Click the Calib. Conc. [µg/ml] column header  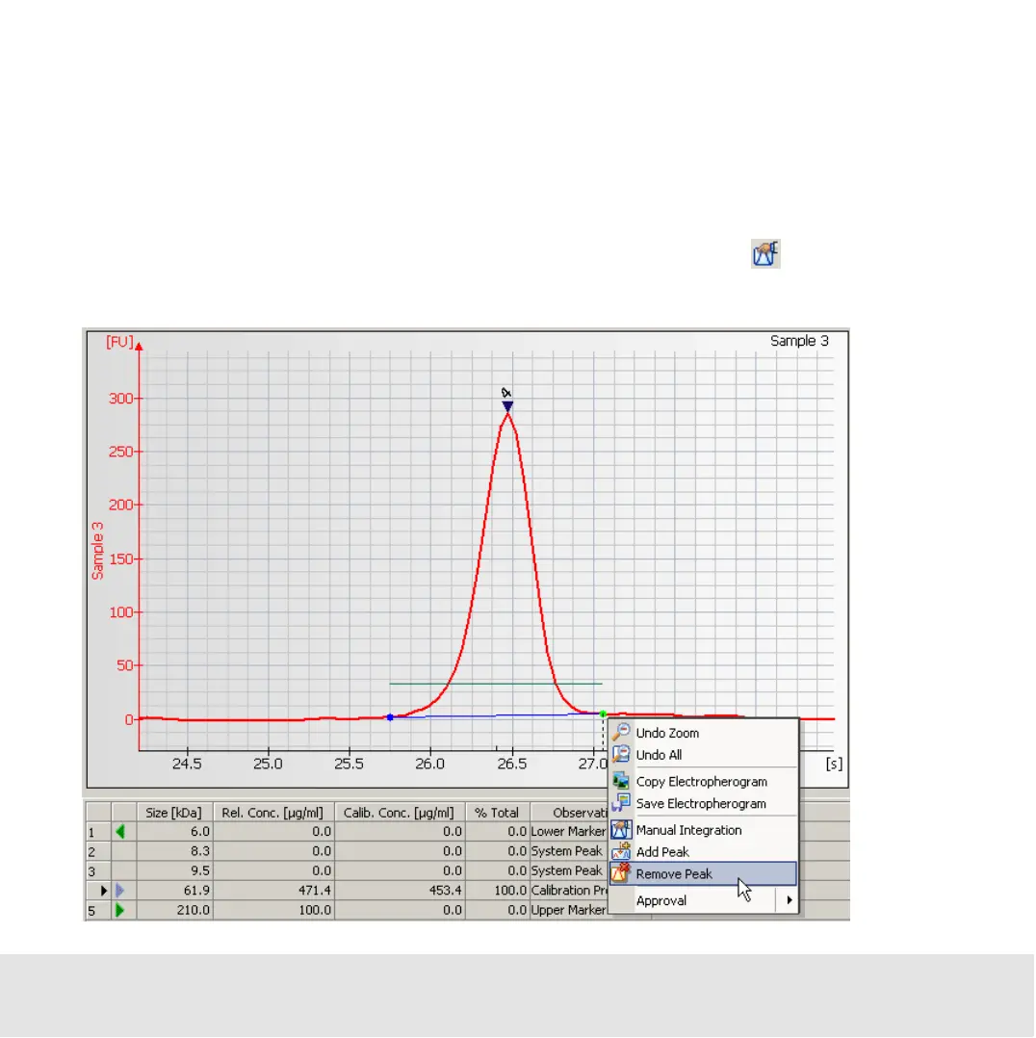coord(400,813)
